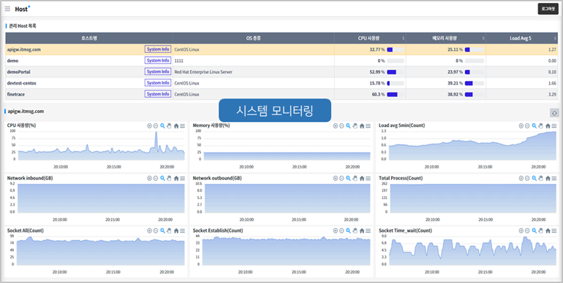Open the Socket Establish chart menu
Viewport: 563px width, 283px height.
[x=368, y=230]
